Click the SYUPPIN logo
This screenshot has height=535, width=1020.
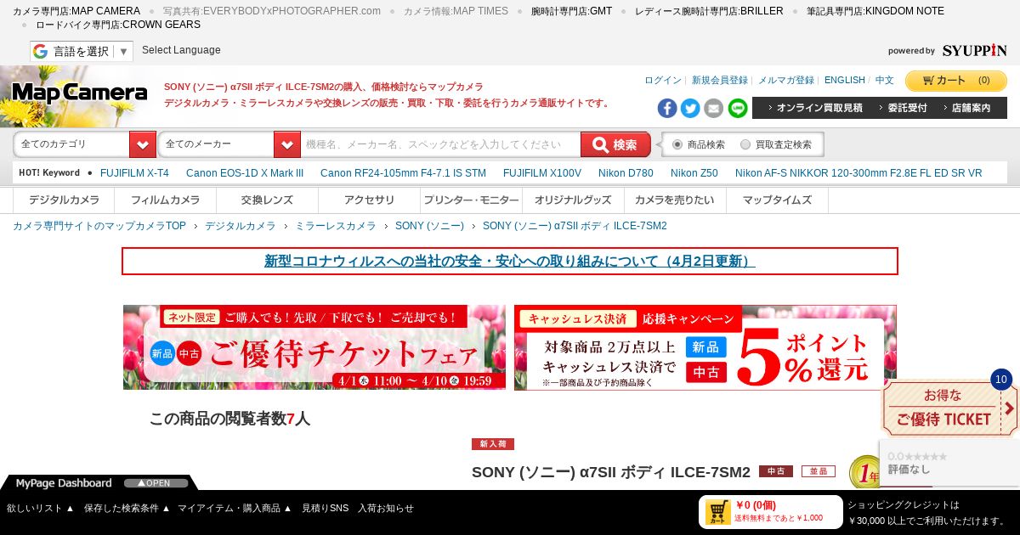pyautogui.click(x=974, y=51)
